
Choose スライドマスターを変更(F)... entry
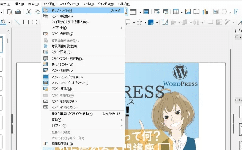[x=84, y=59]
